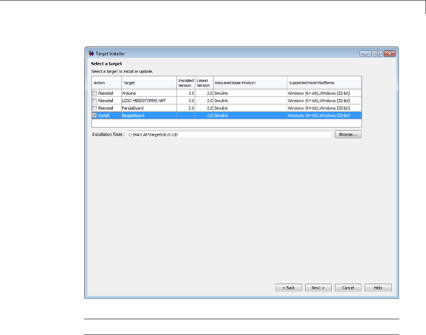Select the BeagleBoard target name

(x=133, y=115)
